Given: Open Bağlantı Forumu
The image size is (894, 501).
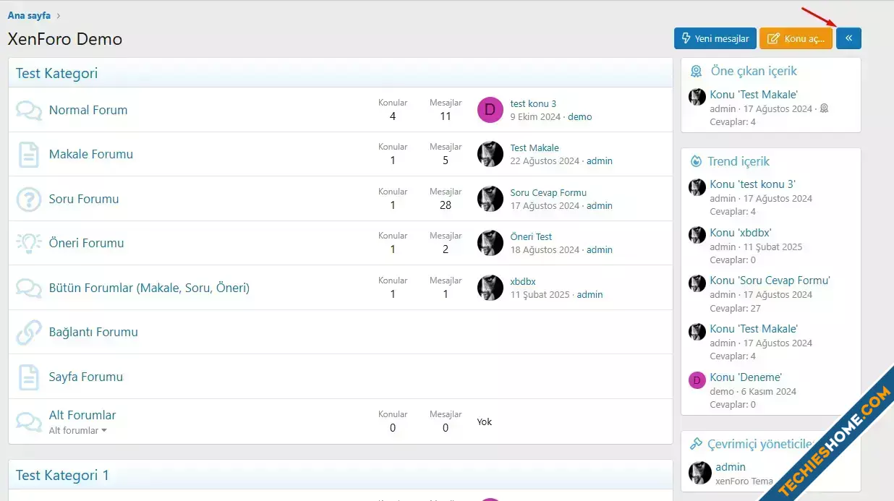Looking at the screenshot, I should [93, 332].
